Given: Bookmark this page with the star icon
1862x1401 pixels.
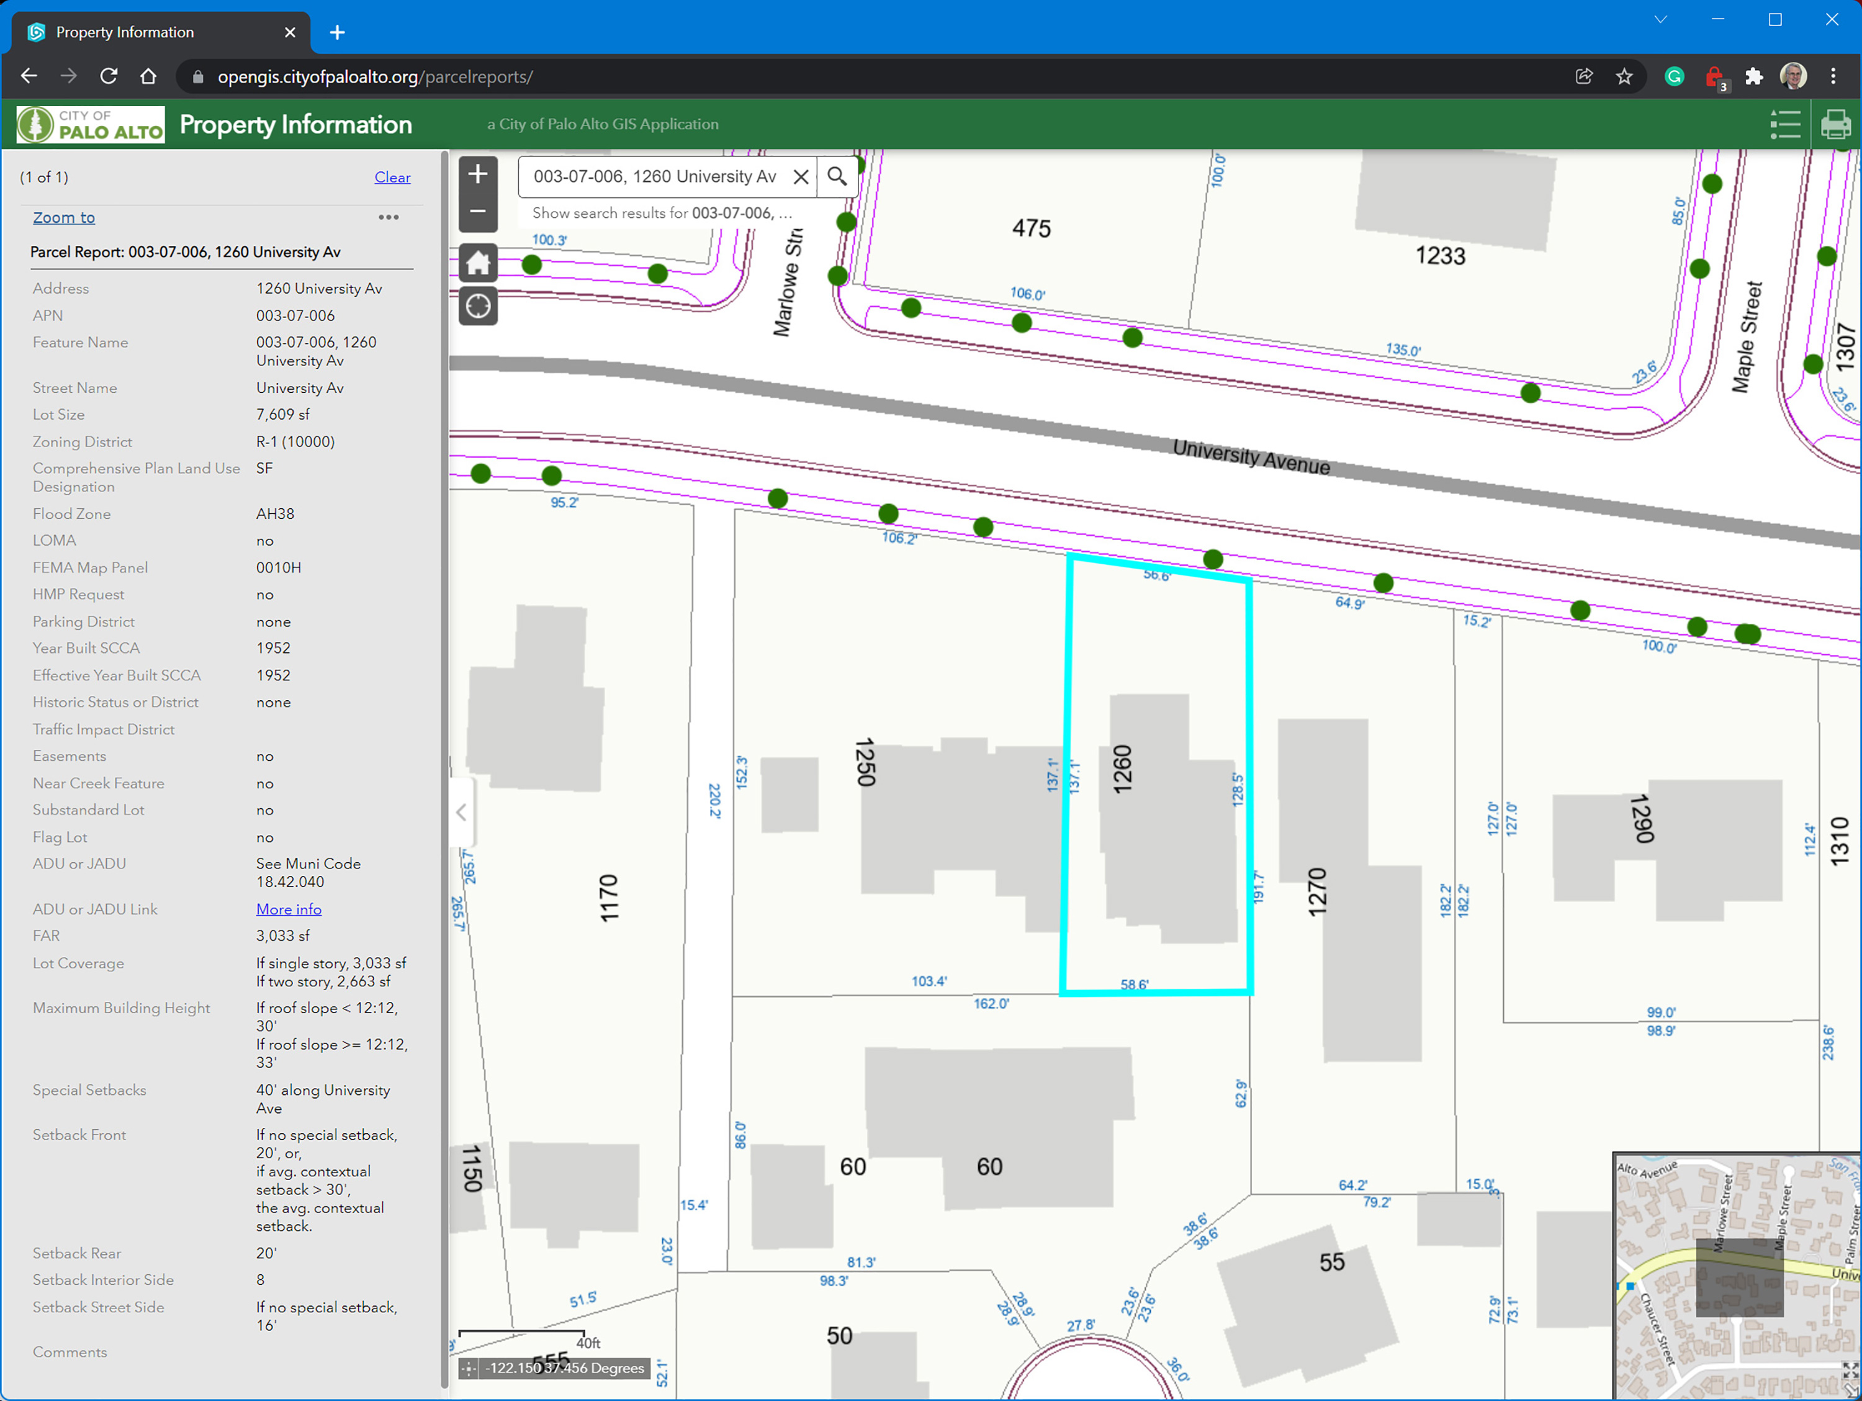Looking at the screenshot, I should (1625, 76).
